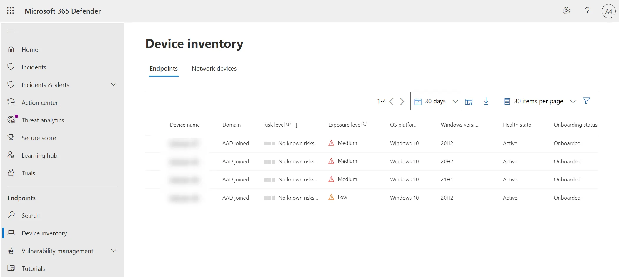The image size is (619, 277).
Task: Click the 1-4 page range text
Action: [382, 101]
